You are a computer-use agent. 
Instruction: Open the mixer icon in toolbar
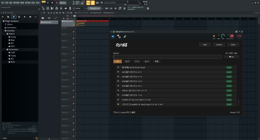61,8
